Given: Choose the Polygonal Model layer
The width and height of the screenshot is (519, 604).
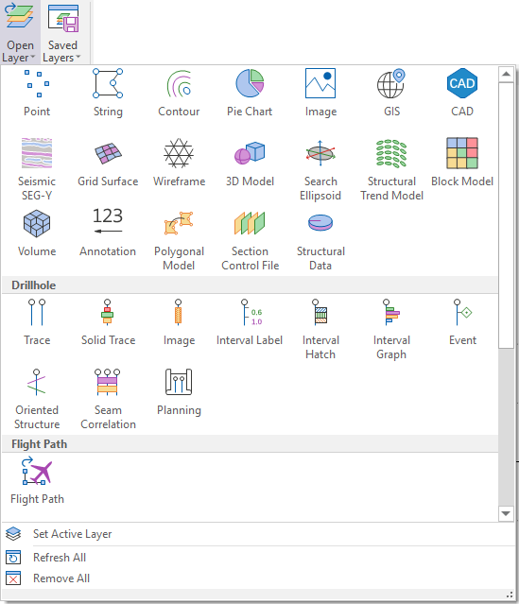Looking at the screenshot, I should pyautogui.click(x=179, y=239).
